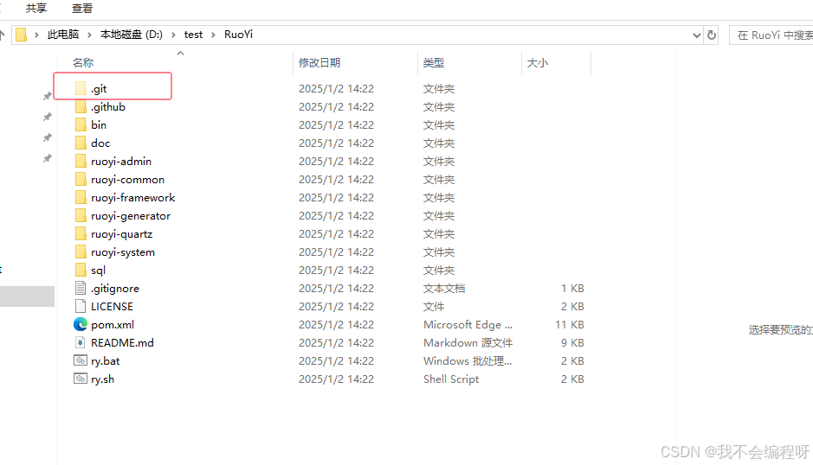Click the '1 KB' size of .gitignore

point(572,289)
